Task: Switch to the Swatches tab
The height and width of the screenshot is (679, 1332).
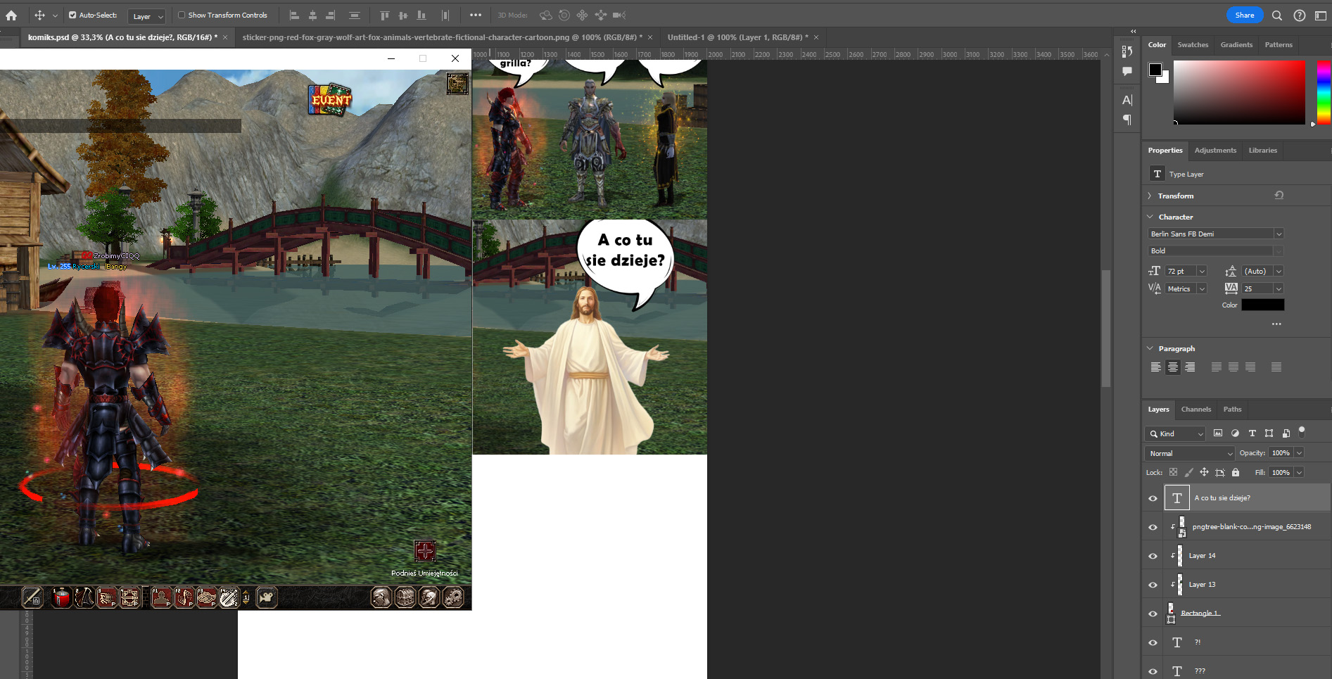Action: [1193, 44]
